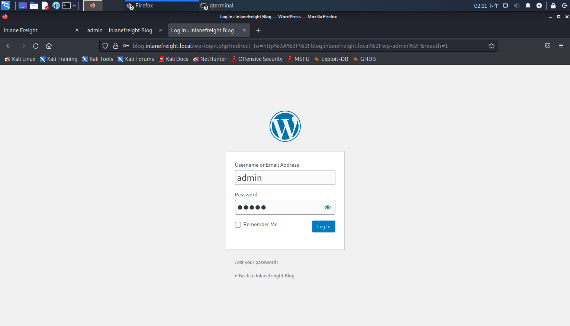Show site security padlock information
Screen dimensions: 570x326
[116, 46]
